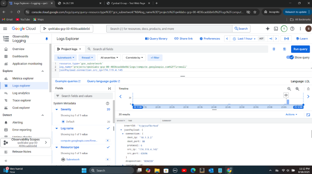Delete query using the trash icon
This screenshot has width=312, height=174.
point(274,49)
